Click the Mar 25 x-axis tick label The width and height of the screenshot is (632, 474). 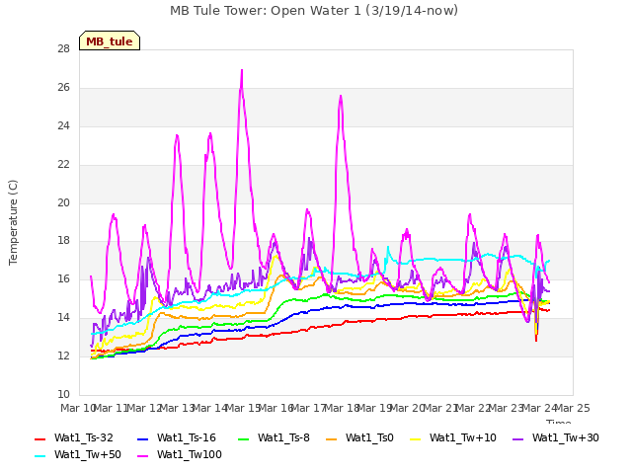pos(573,408)
